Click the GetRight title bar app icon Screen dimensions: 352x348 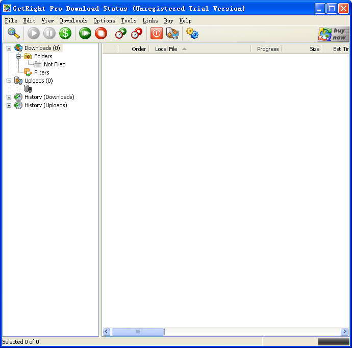coord(7,8)
